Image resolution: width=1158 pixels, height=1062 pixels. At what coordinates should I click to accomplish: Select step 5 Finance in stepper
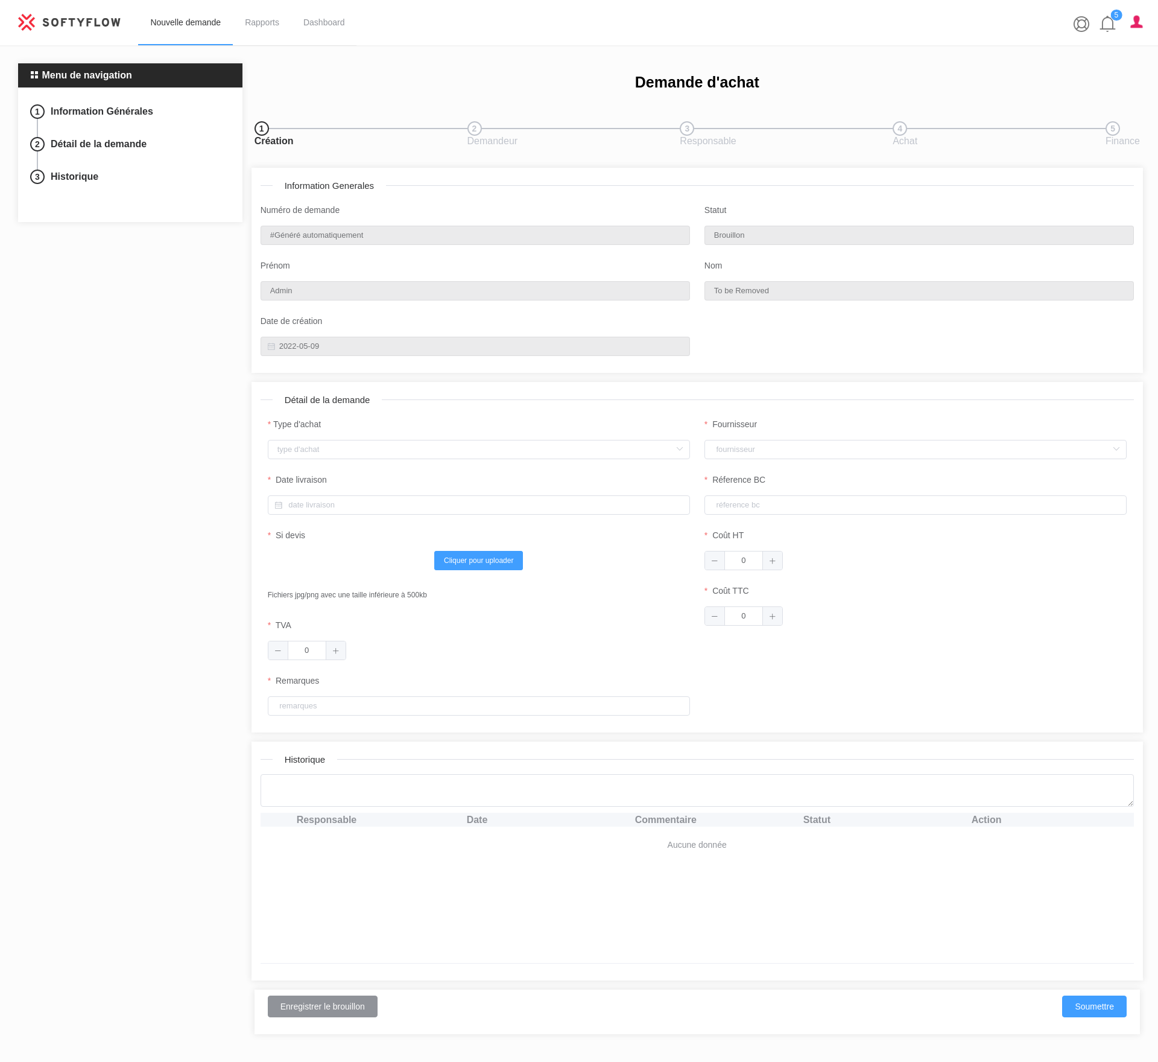(x=1113, y=129)
